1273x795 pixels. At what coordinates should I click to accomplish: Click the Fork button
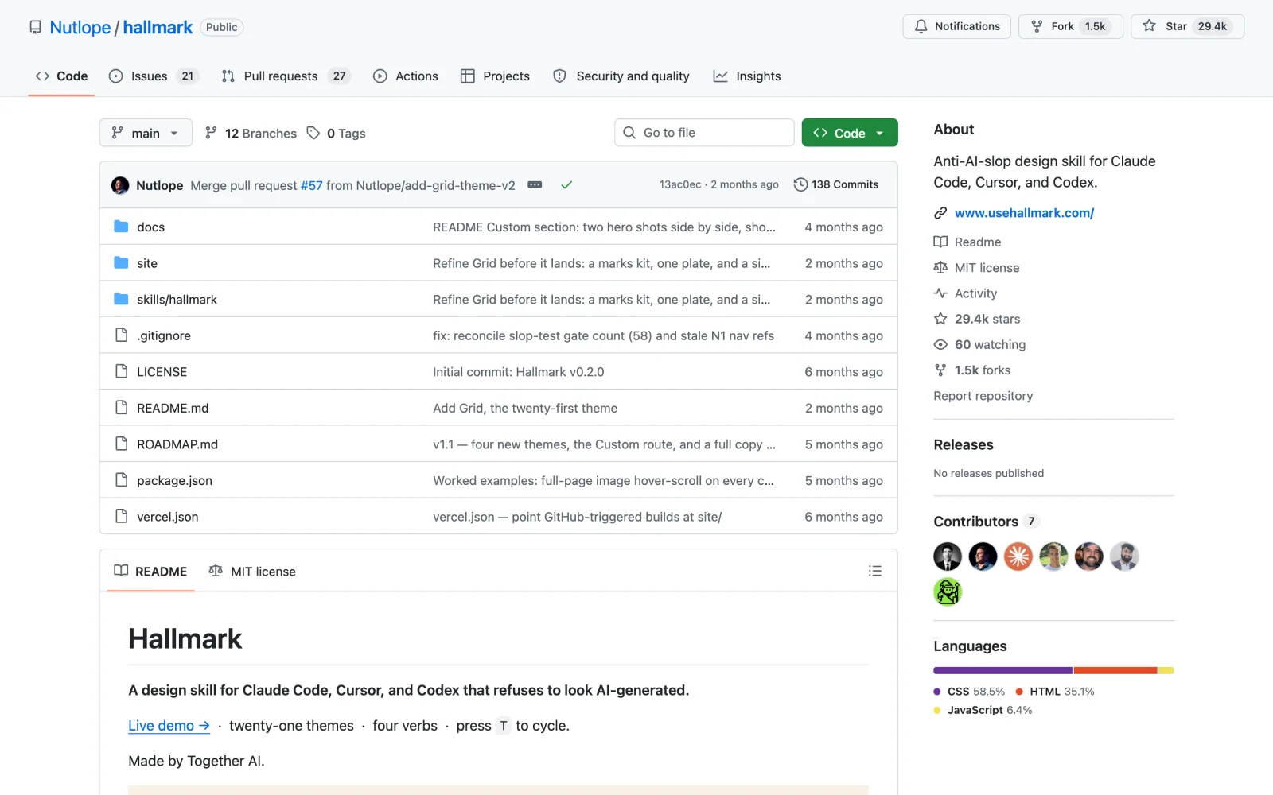[x=1070, y=26]
